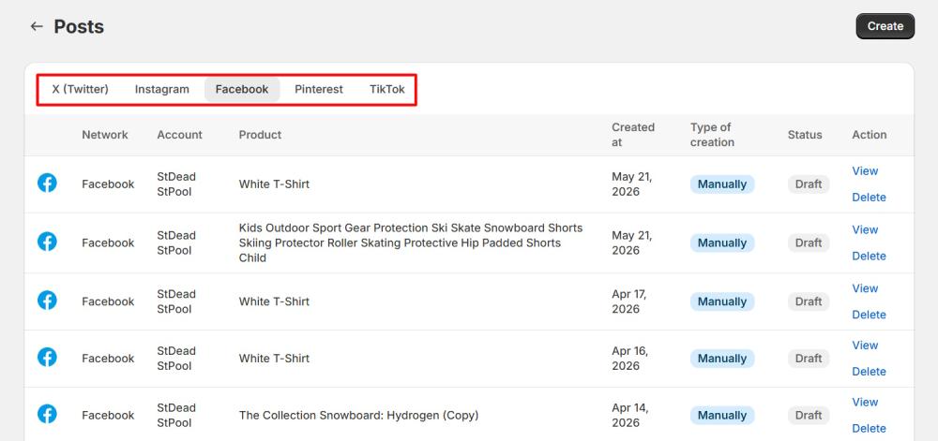Go back using the arrow beside Posts
This screenshot has height=441, width=938.
point(37,26)
